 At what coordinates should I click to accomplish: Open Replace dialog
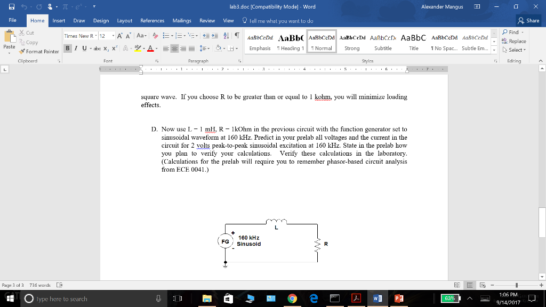tap(515, 40)
